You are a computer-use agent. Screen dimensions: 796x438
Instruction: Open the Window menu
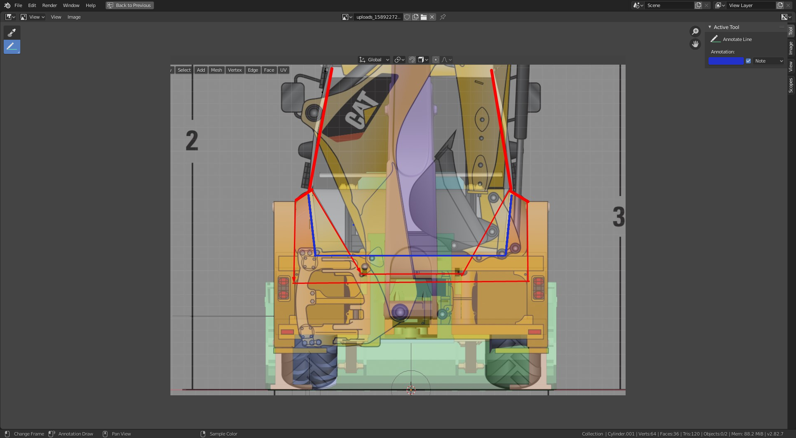(71, 5)
